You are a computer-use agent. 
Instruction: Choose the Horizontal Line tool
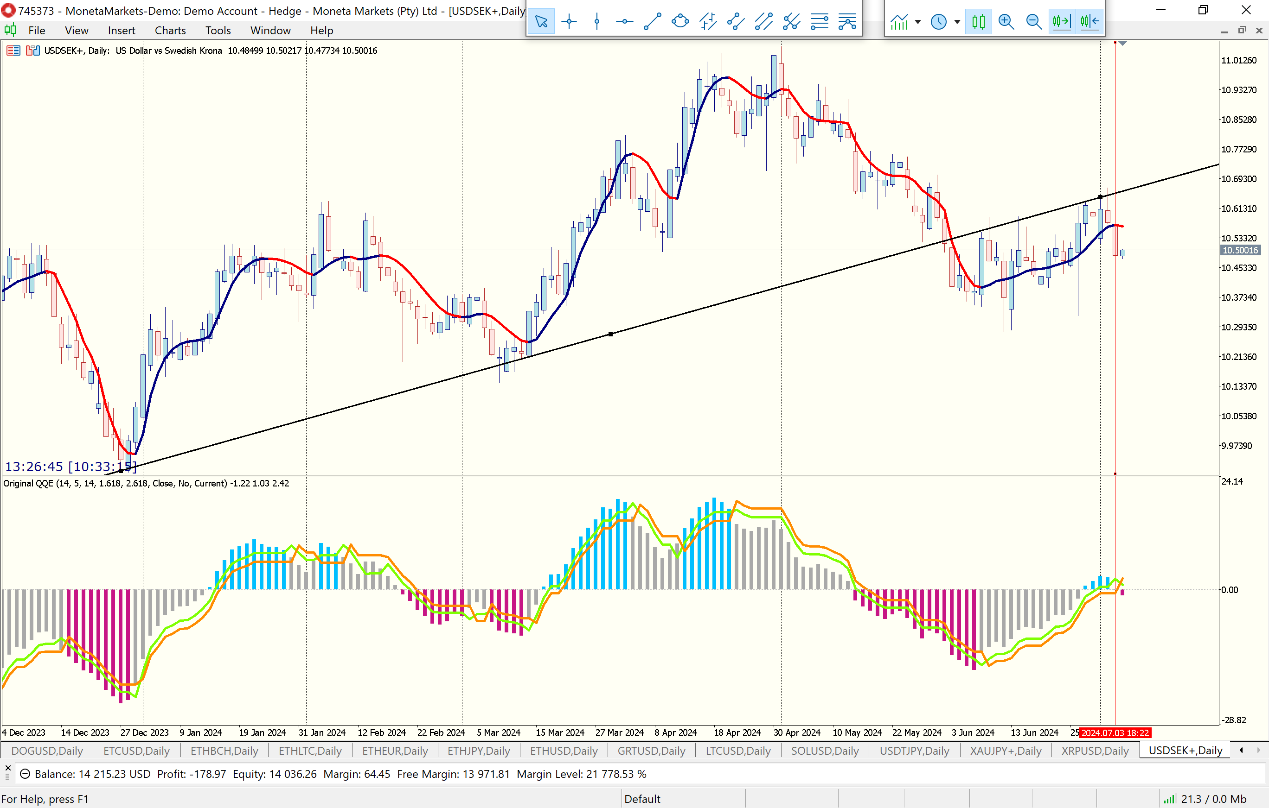pos(624,22)
